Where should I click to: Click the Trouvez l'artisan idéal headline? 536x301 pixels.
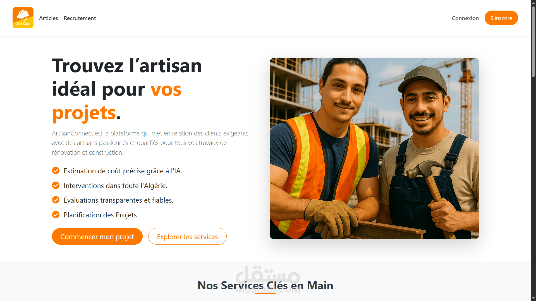click(127, 89)
